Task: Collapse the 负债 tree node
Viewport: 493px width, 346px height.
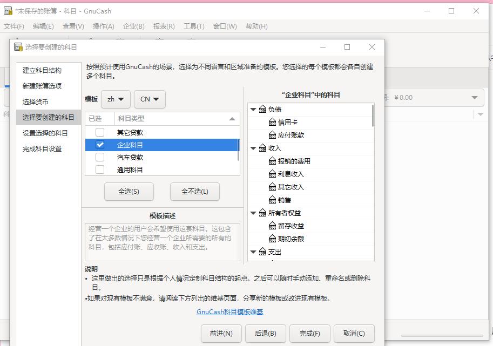Action: [x=253, y=110]
